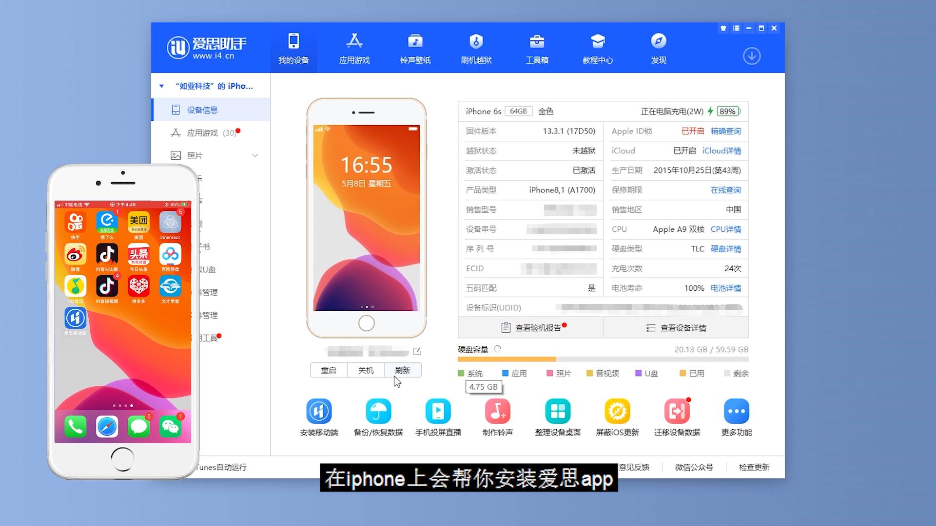The image size is (936, 526).
Task: Open the 工具箱 toolbox section
Action: pyautogui.click(x=537, y=48)
